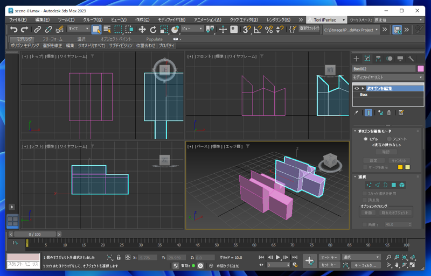Open the ビュー reference coordinate dropdown
Viewport: 431px width, 276px height.
tap(192, 29)
